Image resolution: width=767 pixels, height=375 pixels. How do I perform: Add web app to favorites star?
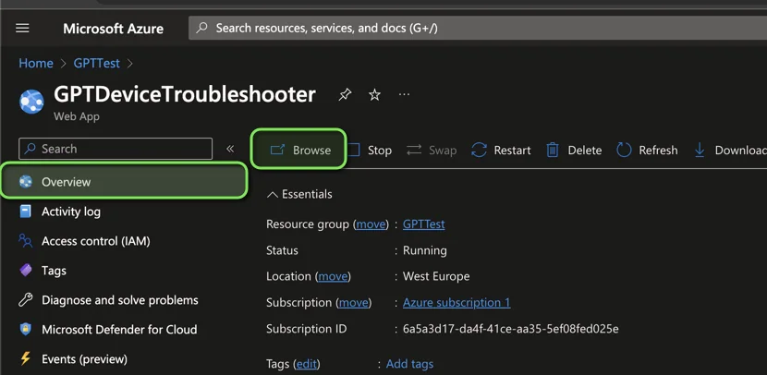click(x=374, y=94)
